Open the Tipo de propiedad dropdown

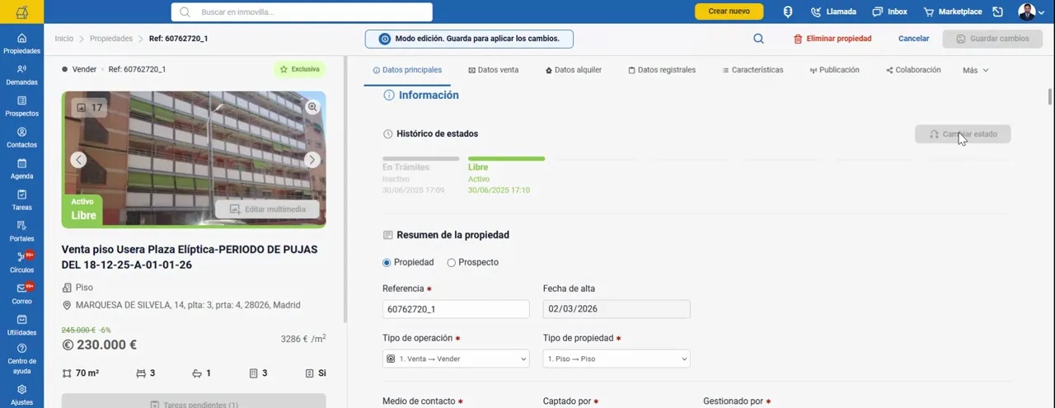tap(617, 359)
